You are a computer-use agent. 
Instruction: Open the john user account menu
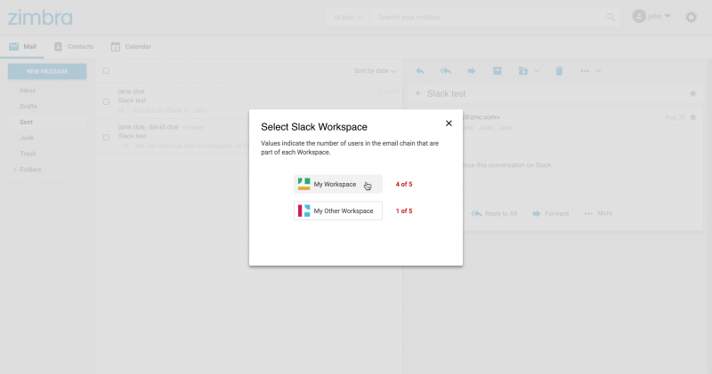coord(651,16)
